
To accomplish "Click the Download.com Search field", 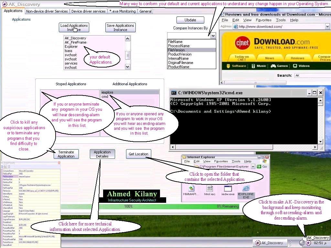I will click(x=313, y=75).
